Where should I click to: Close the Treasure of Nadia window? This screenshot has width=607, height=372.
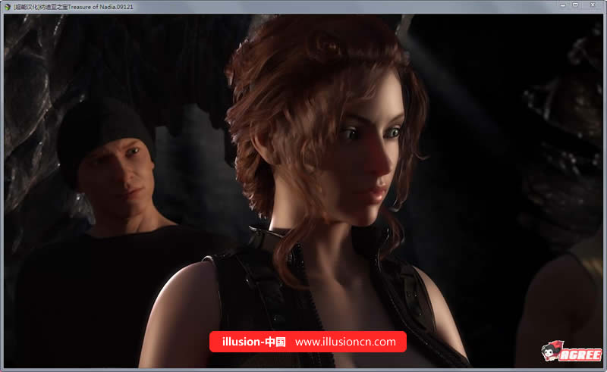[593, 5]
